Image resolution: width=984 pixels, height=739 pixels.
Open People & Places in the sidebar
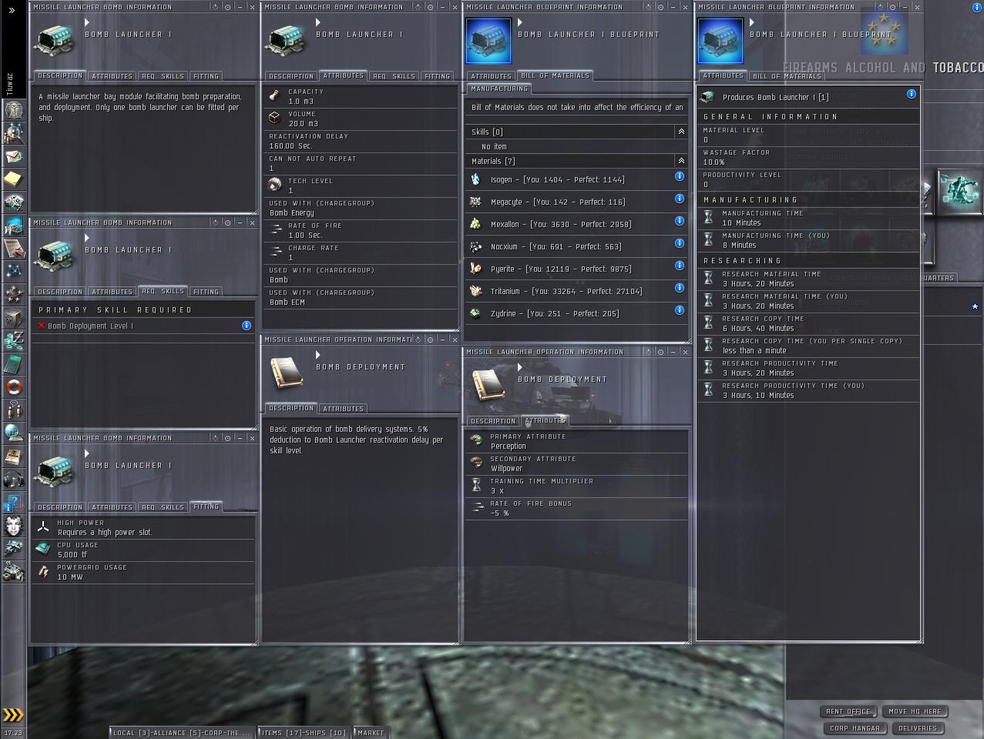13,132
